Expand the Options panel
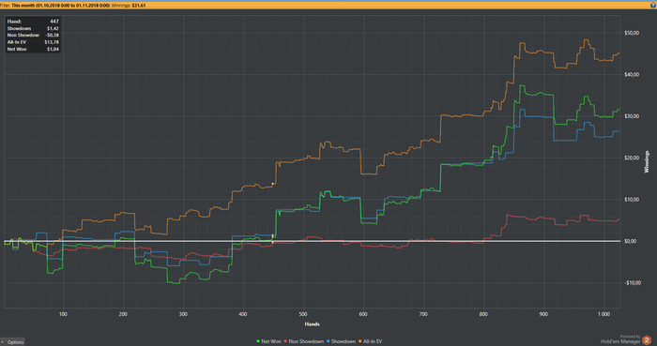This screenshot has width=657, height=346. click(x=12, y=342)
